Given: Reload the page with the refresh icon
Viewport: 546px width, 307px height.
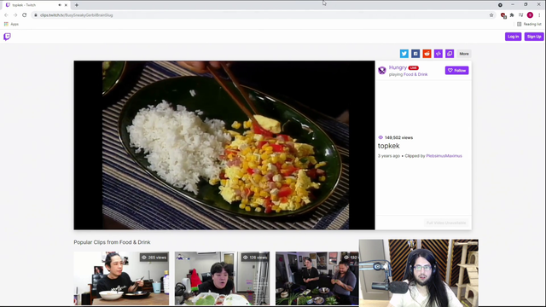Looking at the screenshot, I should coord(25,15).
